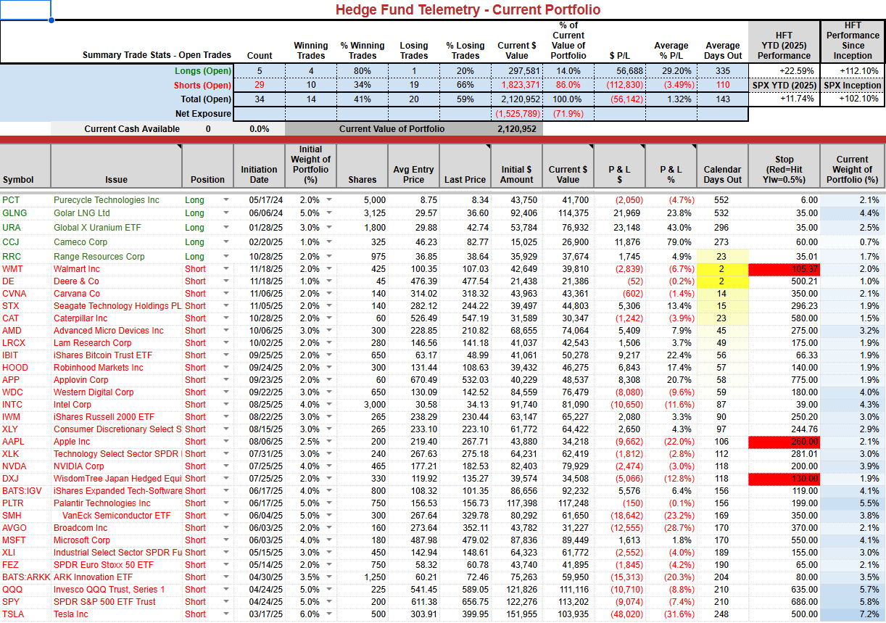Expand initial weight dropdown for SPY row
This screenshot has width=886, height=623.
coord(330,602)
